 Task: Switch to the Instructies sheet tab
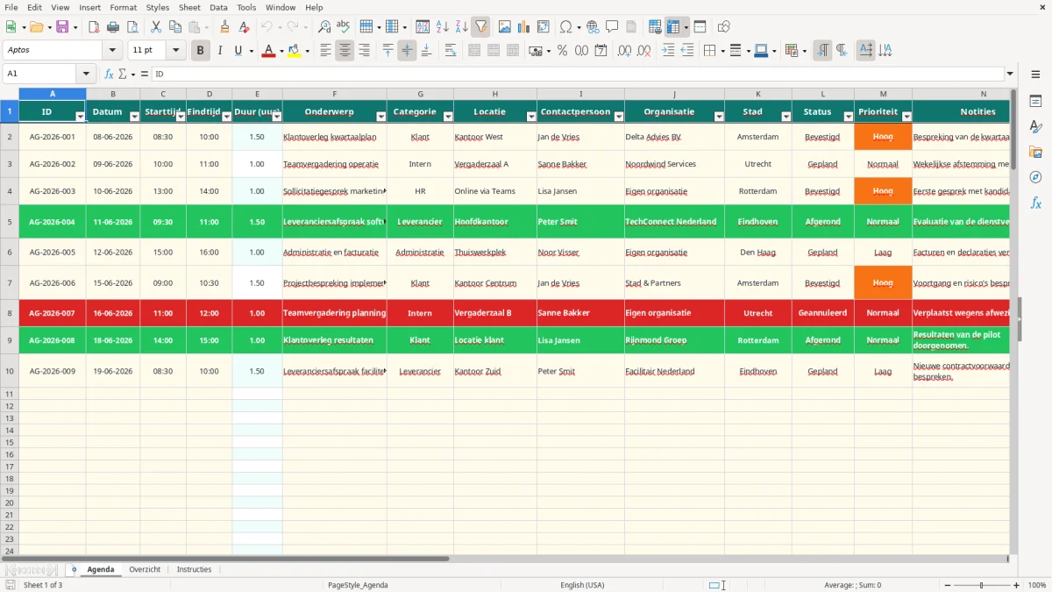click(194, 569)
